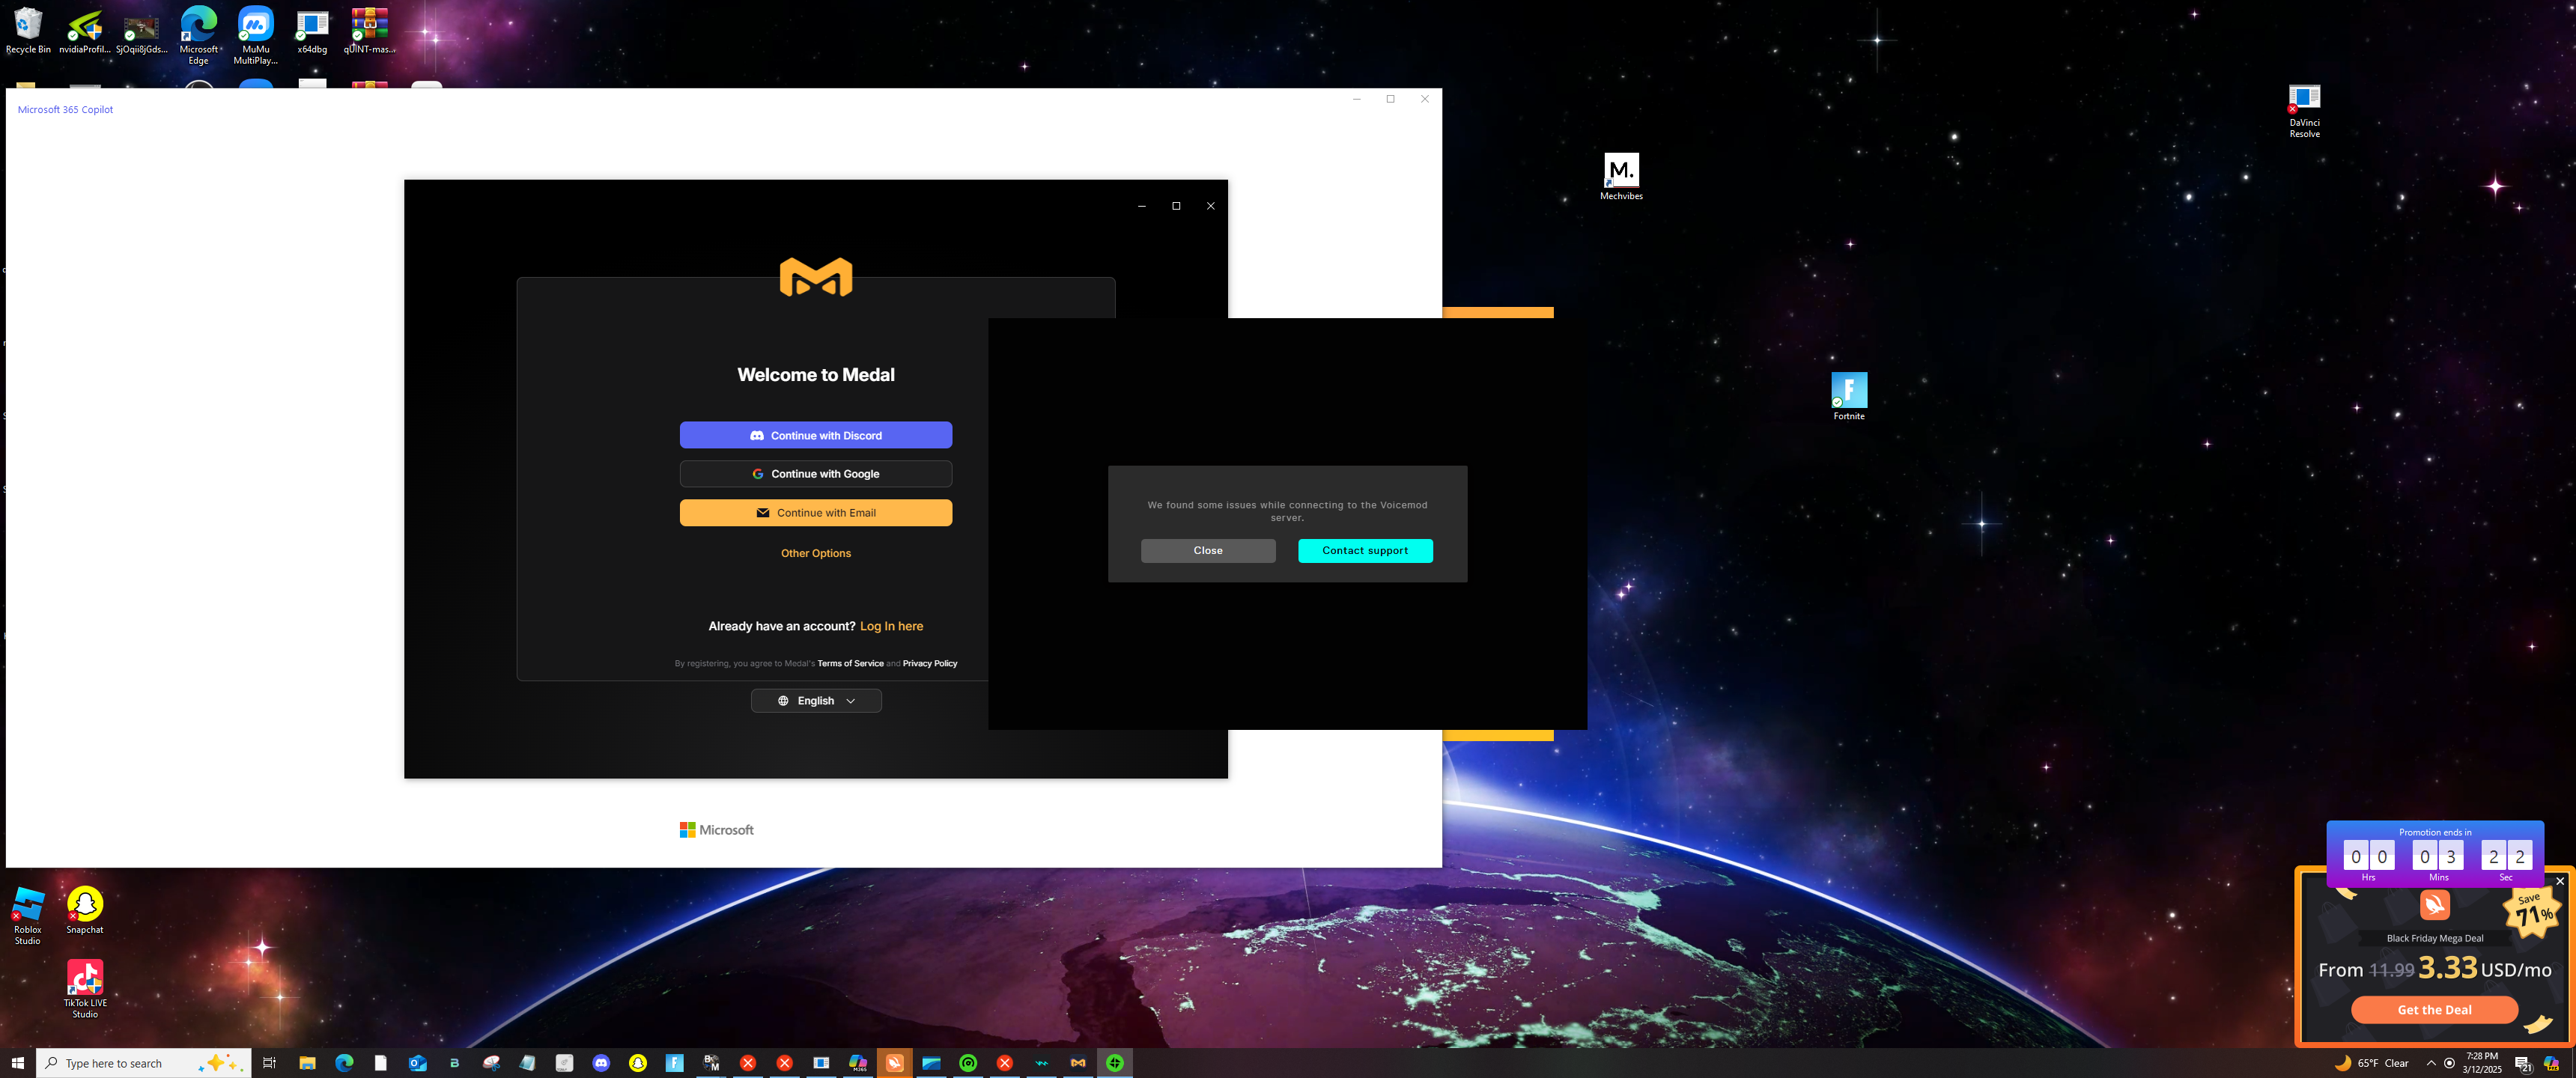The height and width of the screenshot is (1078, 2576).
Task: Open the Mechvibes desktop icon
Action: click(x=1621, y=177)
